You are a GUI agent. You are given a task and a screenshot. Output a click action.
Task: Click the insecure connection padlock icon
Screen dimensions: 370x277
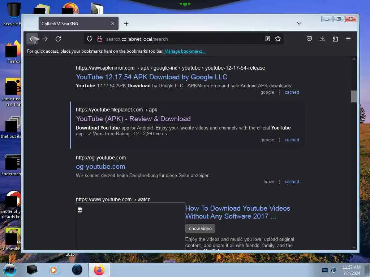100,39
